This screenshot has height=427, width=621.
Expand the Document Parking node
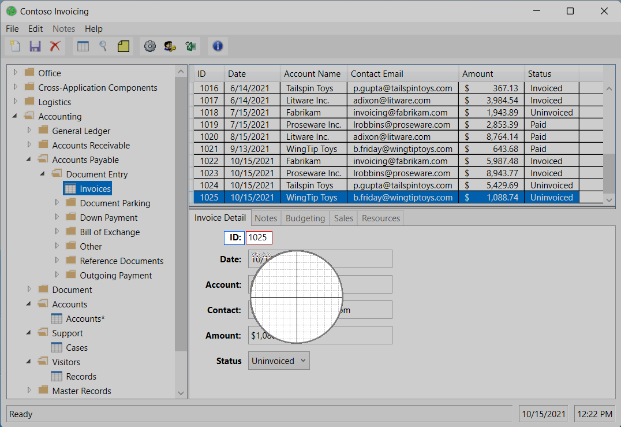[57, 203]
